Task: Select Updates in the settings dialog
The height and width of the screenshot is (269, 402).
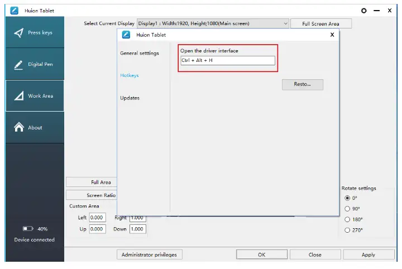Action: pos(130,98)
